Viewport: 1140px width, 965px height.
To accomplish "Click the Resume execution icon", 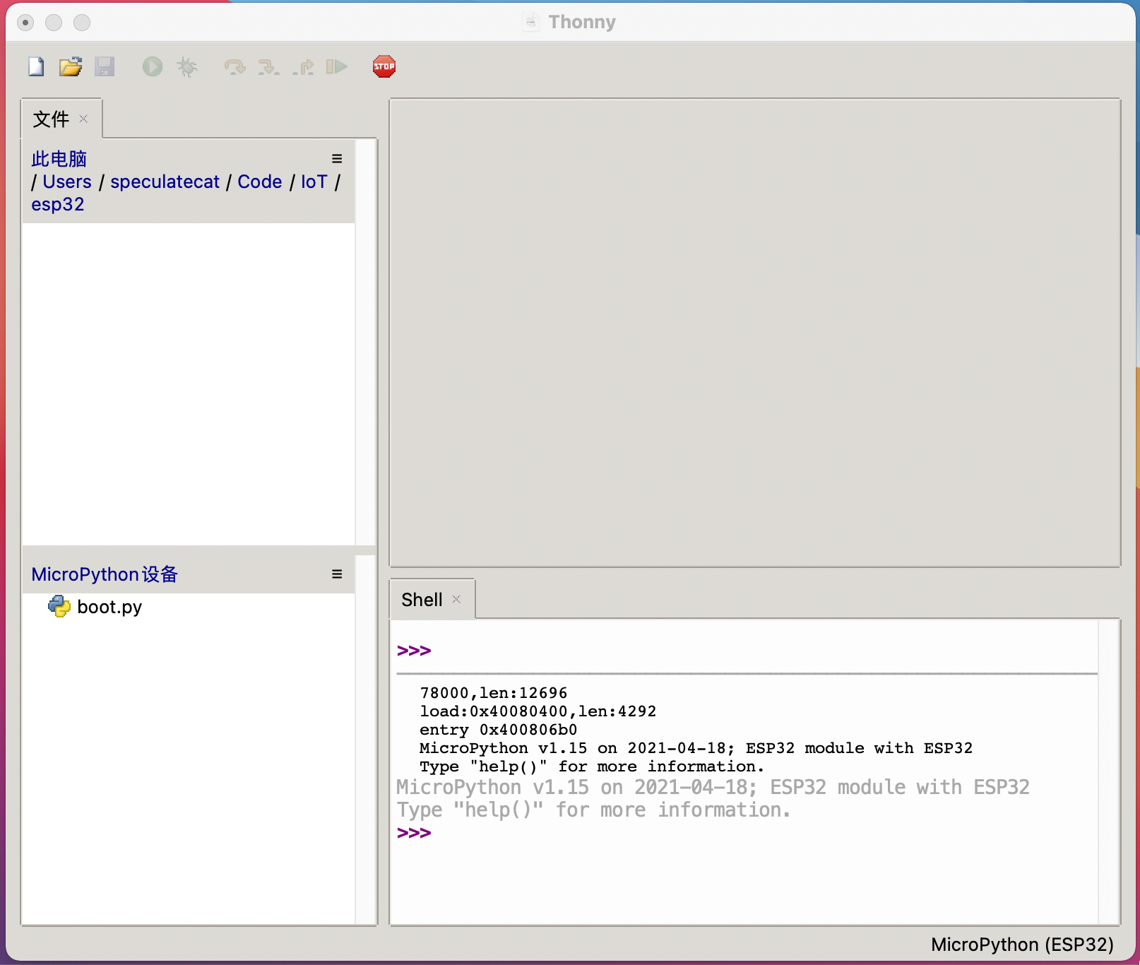I will coord(338,66).
